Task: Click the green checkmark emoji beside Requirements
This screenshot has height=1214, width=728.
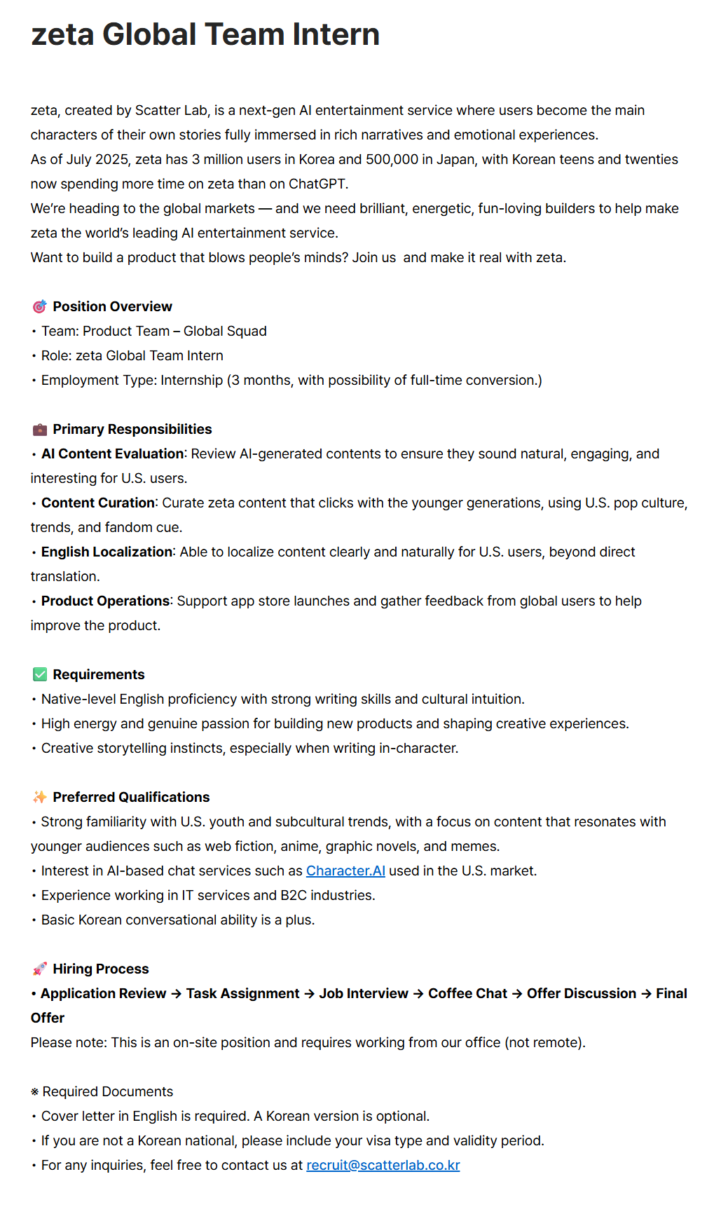Action: [40, 675]
